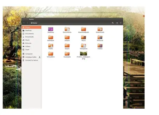This screenshot has width=159, height=115.
Task: Select the VirtualEnv folder icon
Action: click(51, 54)
